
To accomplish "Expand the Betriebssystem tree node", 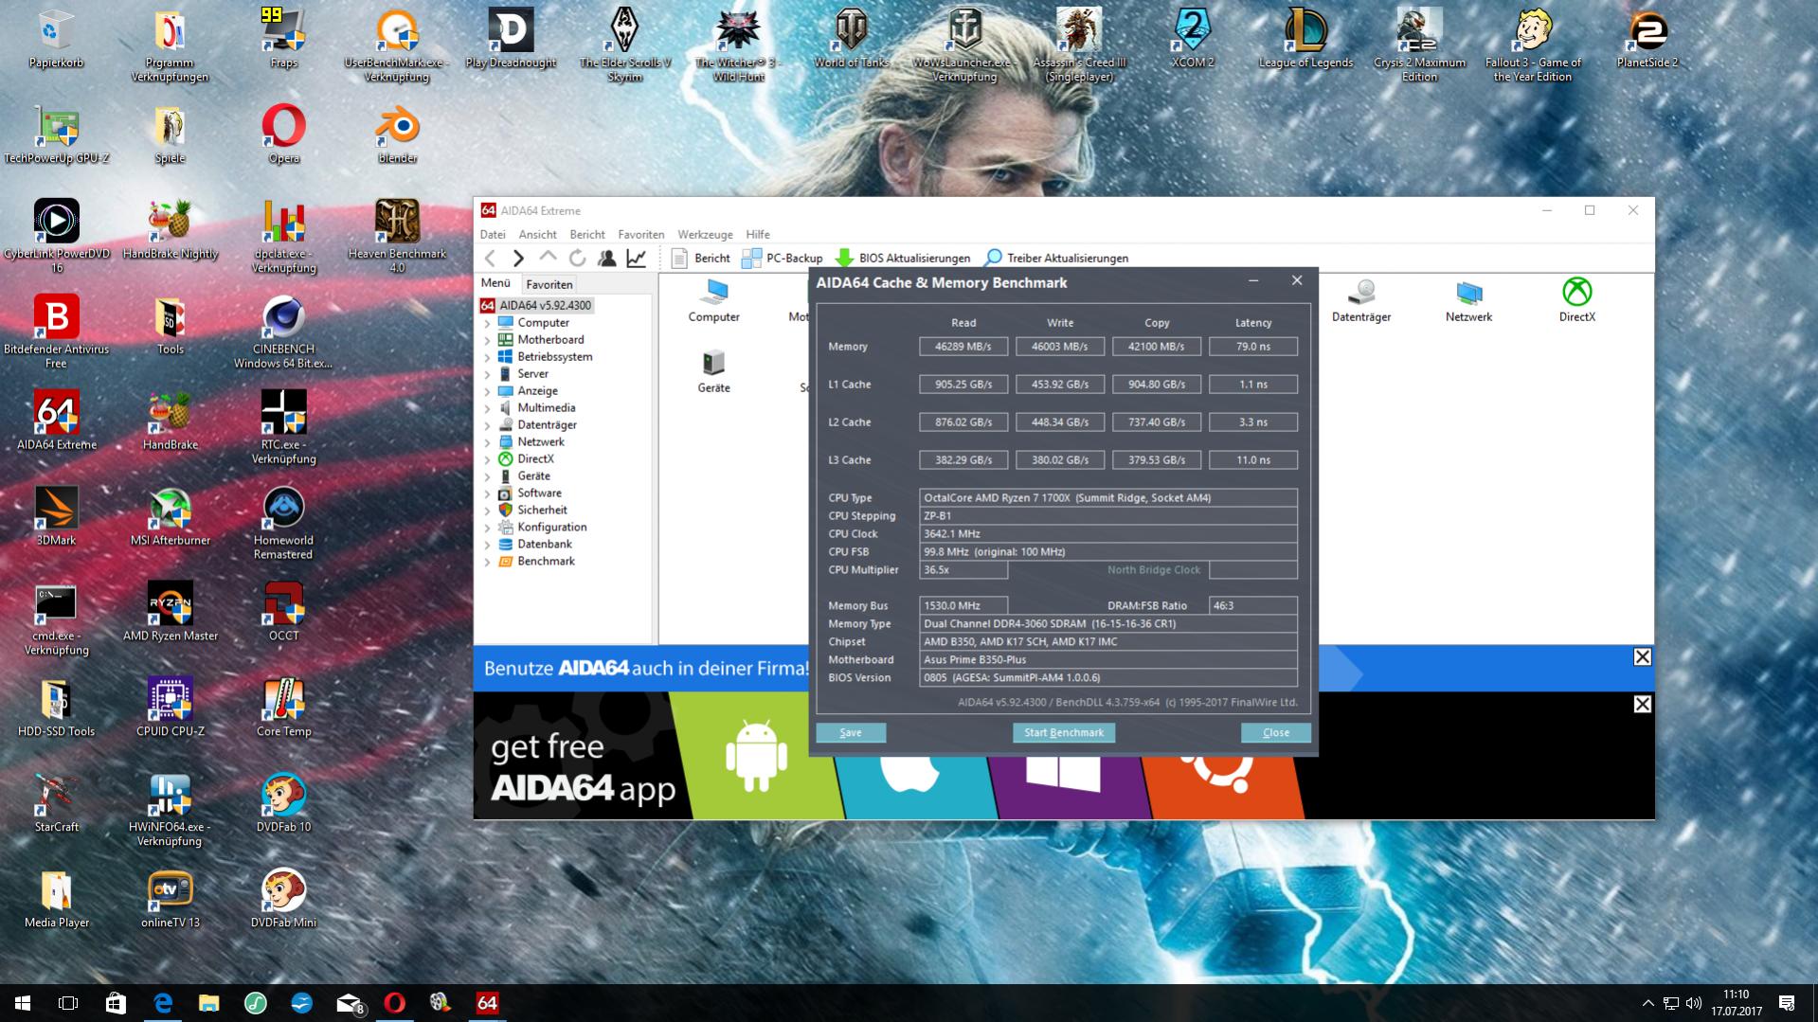I will 488,357.
